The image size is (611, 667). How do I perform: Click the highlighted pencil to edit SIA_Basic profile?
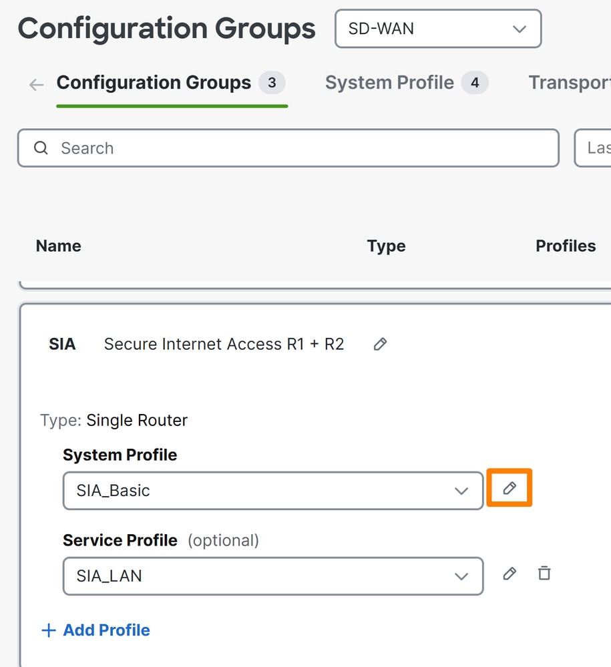click(x=509, y=488)
